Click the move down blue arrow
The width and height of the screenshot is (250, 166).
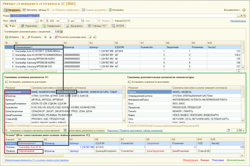click(45, 37)
